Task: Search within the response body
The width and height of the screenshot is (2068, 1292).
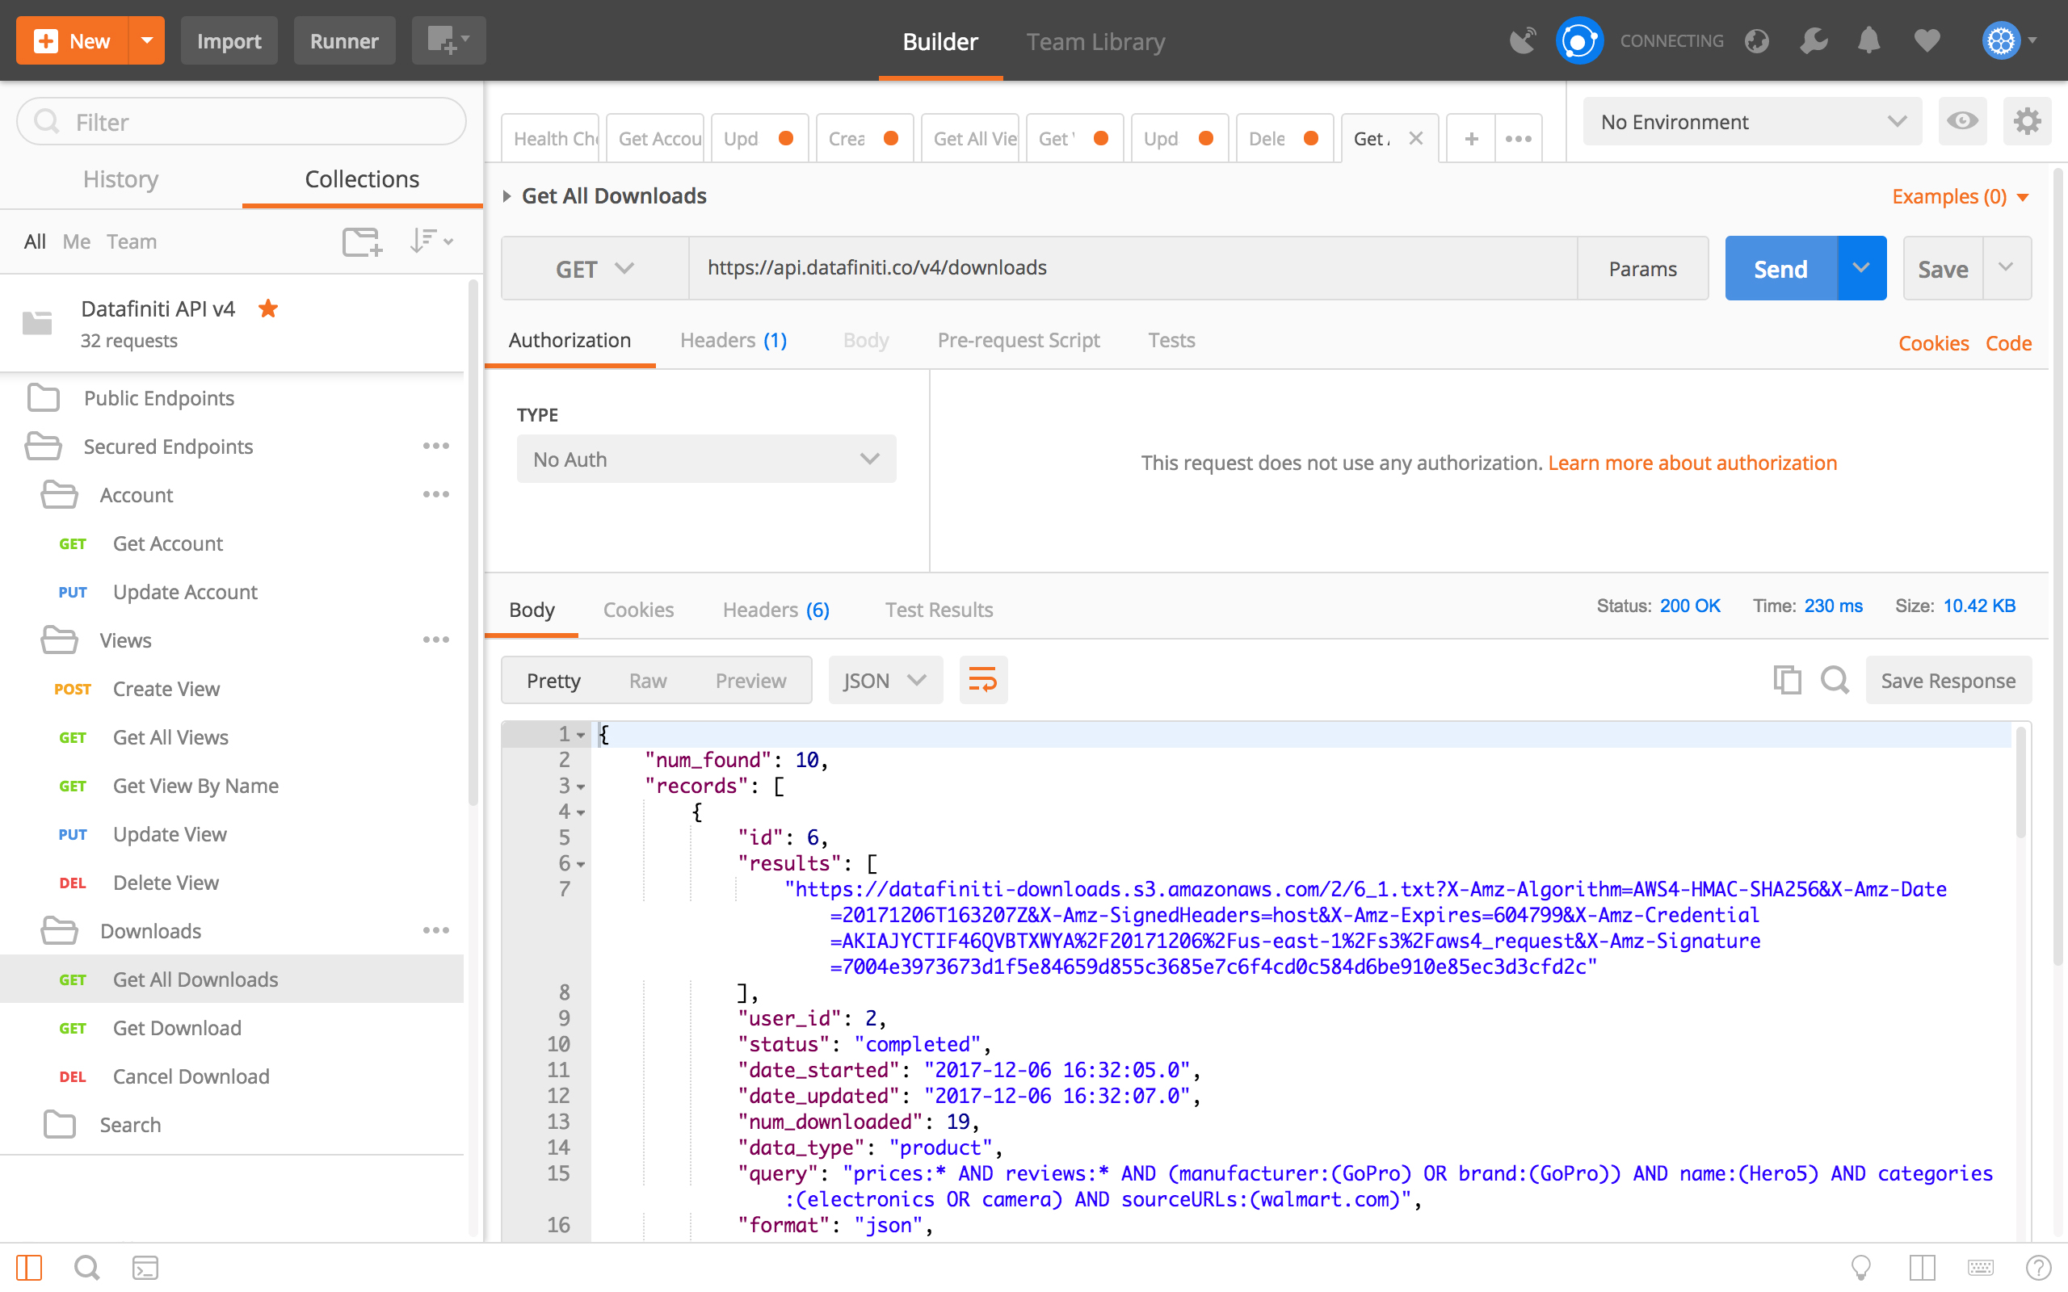Action: coord(1835,680)
